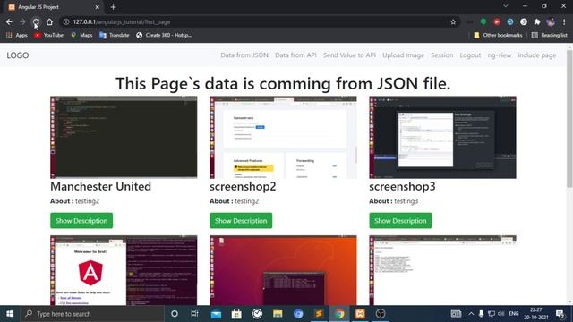
Task: Open the Chrome three-dot menu
Action: pos(564,21)
